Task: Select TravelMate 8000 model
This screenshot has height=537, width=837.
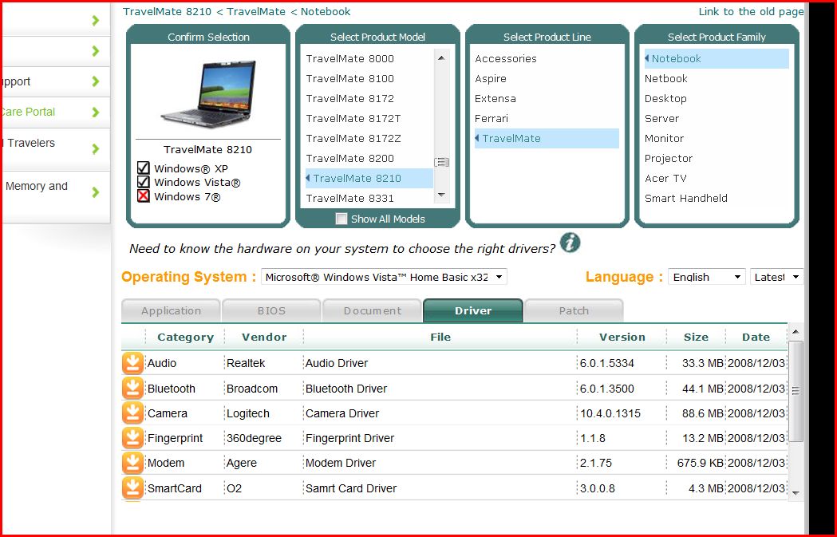Action: (x=349, y=59)
